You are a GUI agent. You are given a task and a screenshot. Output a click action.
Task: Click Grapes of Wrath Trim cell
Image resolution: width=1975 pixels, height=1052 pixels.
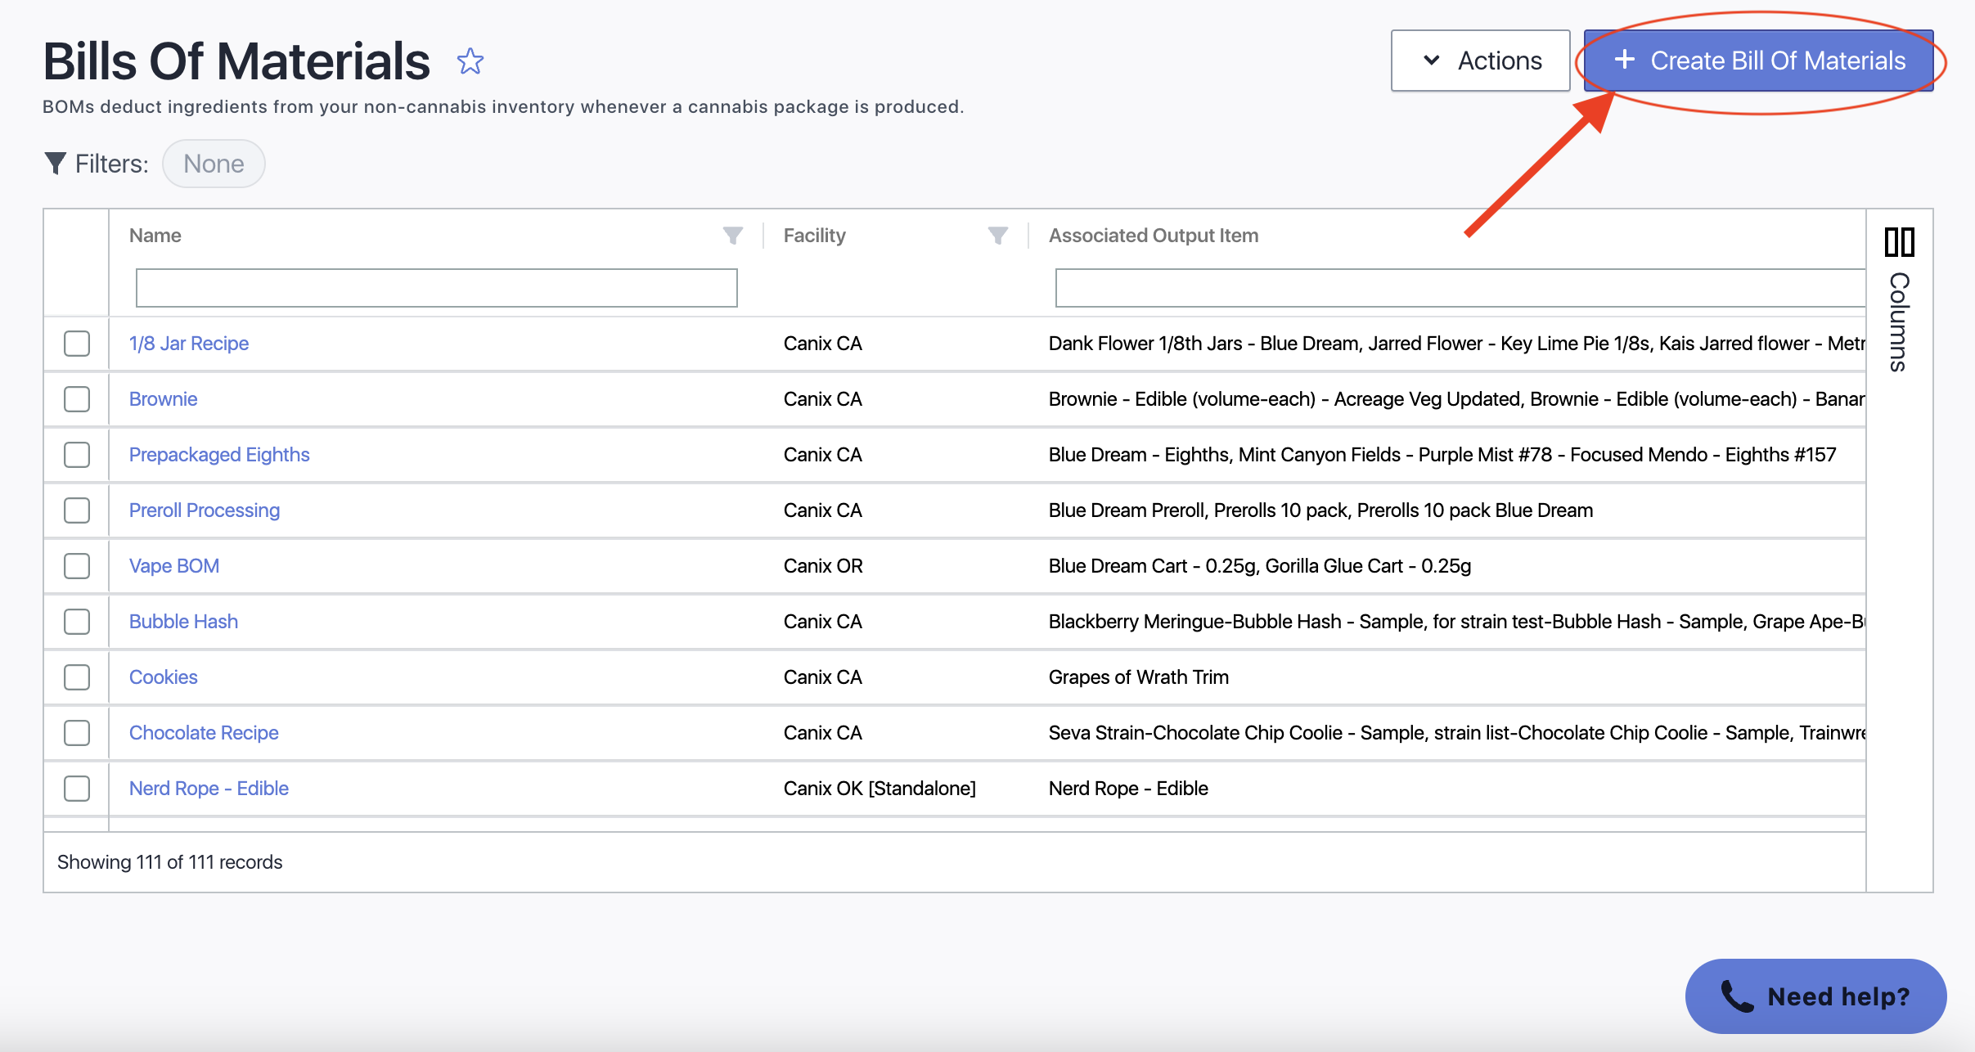1139,677
